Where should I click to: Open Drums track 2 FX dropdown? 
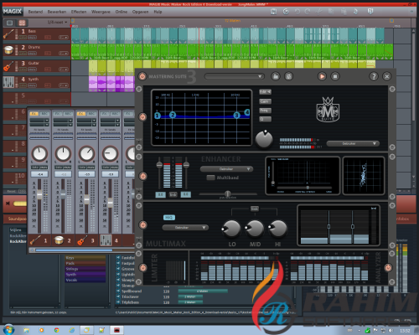point(64,53)
